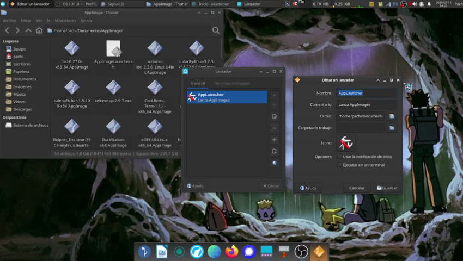This screenshot has width=463, height=261.
Task: Move launcher item down in Lanzador
Action: point(275,105)
